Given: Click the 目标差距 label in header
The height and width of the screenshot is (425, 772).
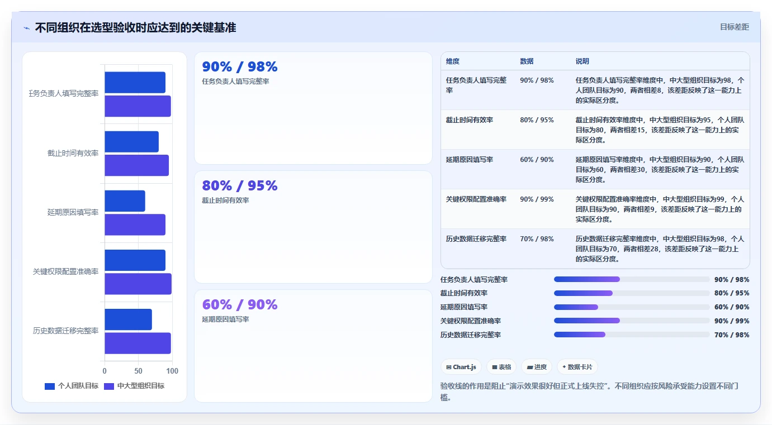Looking at the screenshot, I should point(734,27).
